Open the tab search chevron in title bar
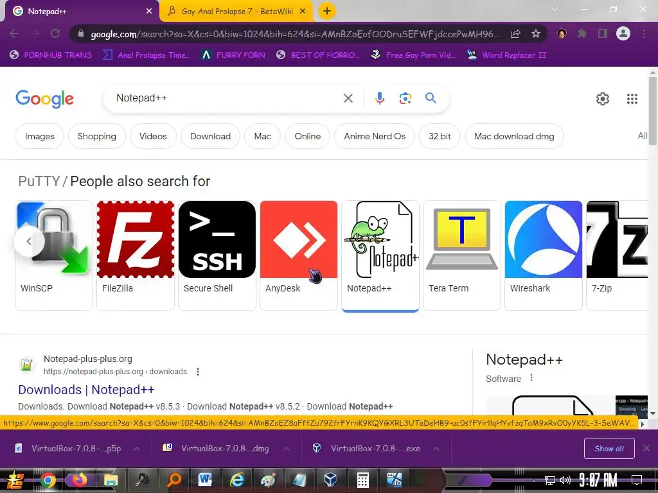658x493 pixels. coord(555,9)
